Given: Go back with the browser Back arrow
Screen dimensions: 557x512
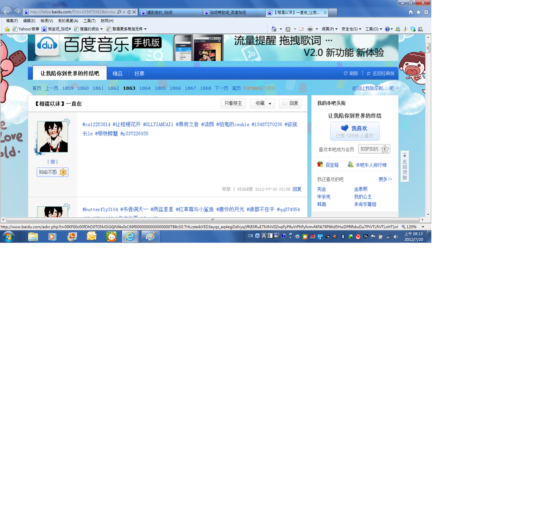Looking at the screenshot, I should pyautogui.click(x=7, y=12).
